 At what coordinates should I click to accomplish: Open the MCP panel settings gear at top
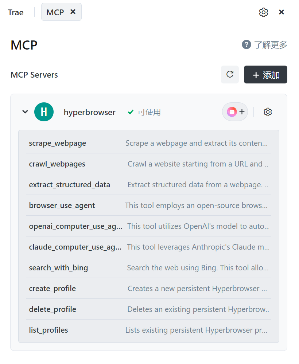[x=263, y=12]
